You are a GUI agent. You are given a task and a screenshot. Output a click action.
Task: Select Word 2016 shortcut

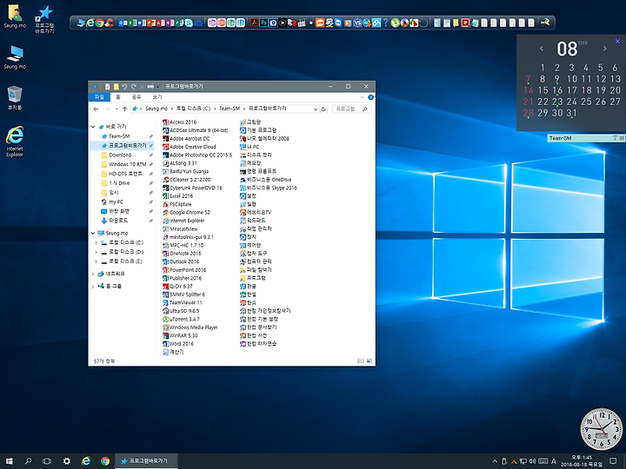click(178, 344)
